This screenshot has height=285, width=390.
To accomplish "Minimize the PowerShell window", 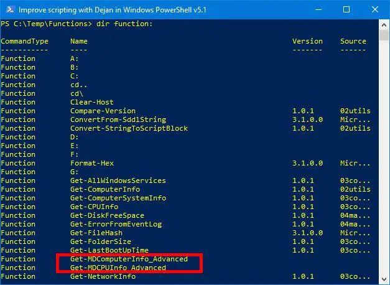I will [x=318, y=9].
